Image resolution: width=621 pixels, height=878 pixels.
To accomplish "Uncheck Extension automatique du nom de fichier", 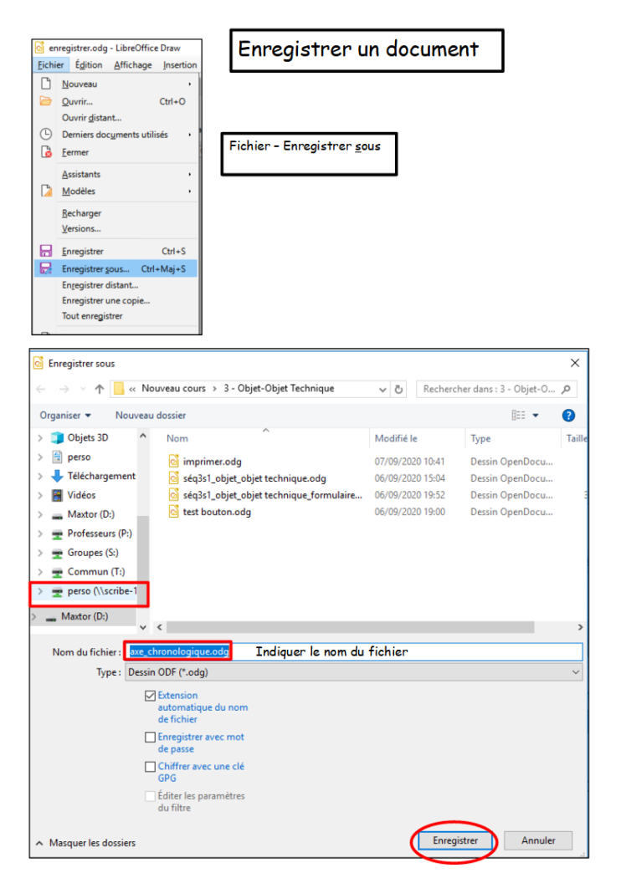I will [150, 696].
